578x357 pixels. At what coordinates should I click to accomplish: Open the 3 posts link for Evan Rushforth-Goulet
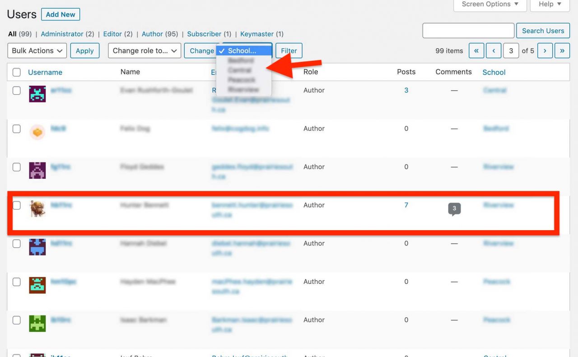[406, 90]
